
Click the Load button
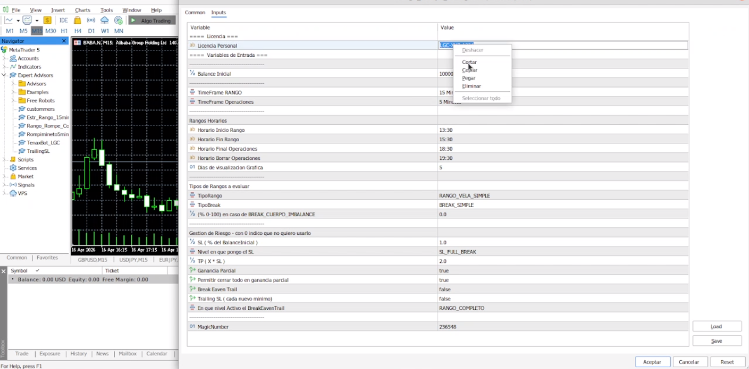click(x=716, y=326)
